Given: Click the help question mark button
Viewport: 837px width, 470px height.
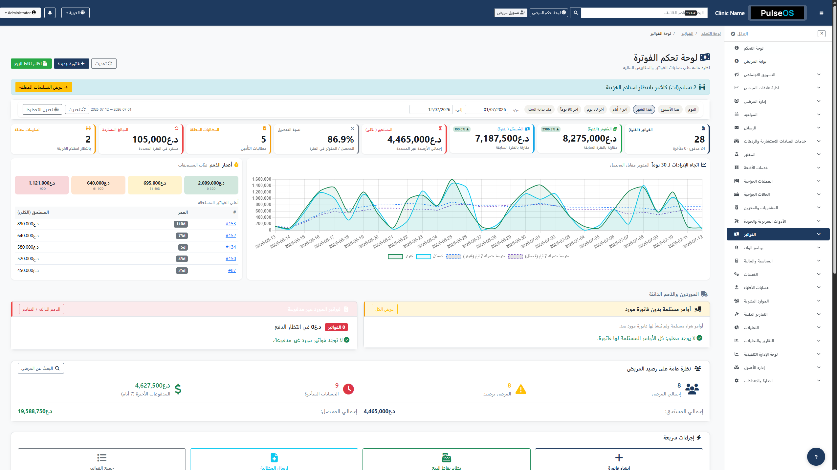Looking at the screenshot, I should [x=816, y=457].
